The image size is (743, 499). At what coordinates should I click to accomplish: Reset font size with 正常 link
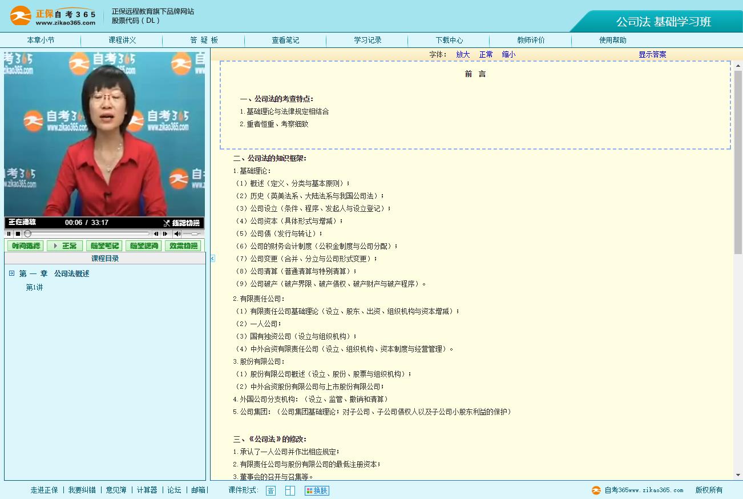click(x=486, y=55)
